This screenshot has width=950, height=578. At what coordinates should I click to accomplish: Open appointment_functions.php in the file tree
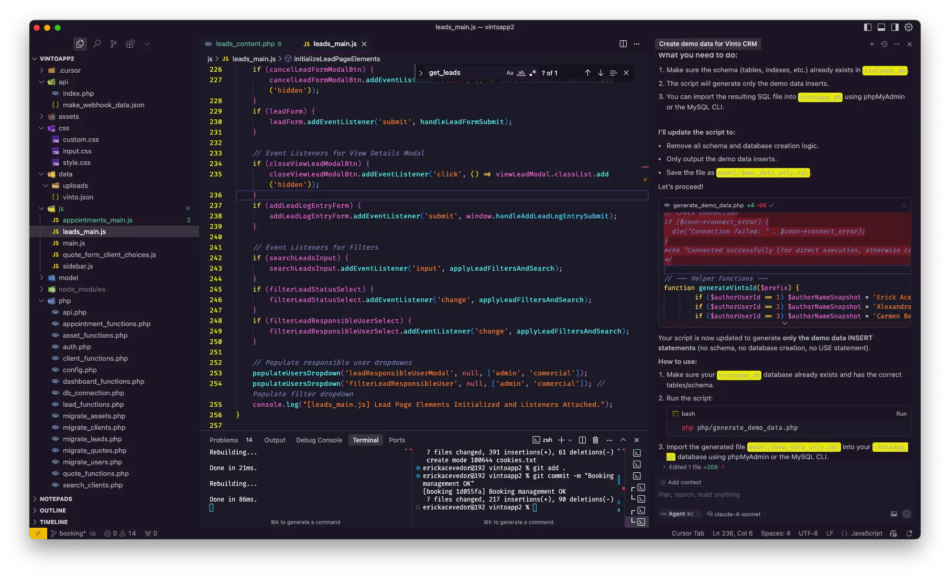[x=106, y=324]
